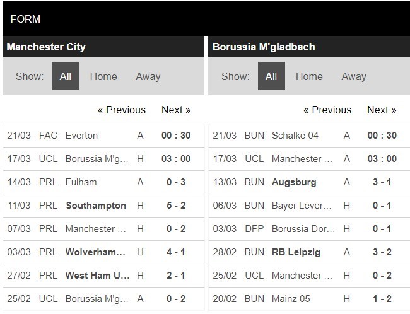This screenshot has width=410, height=314.
Task: Load Next Manchester City matches
Action: pyautogui.click(x=176, y=110)
